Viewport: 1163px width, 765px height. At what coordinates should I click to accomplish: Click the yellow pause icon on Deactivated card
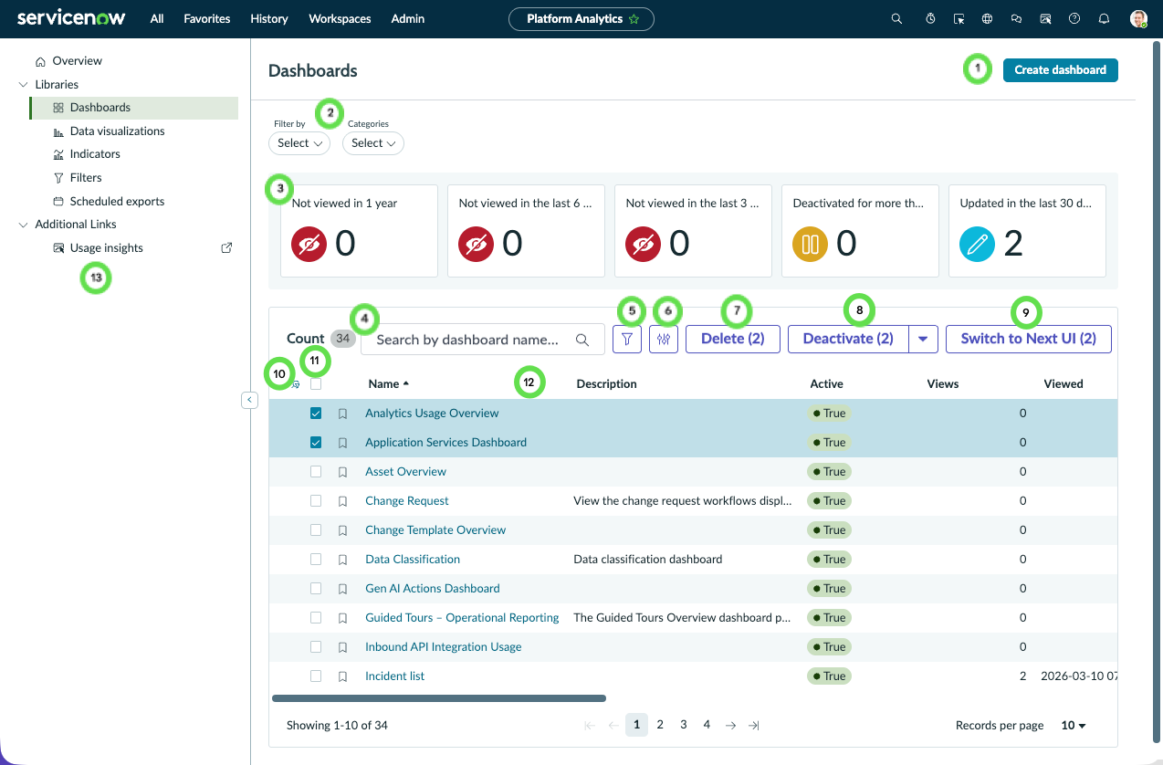point(810,244)
